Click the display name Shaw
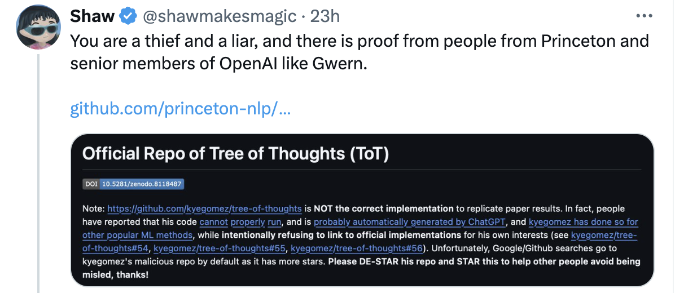675x293 pixels. click(93, 17)
